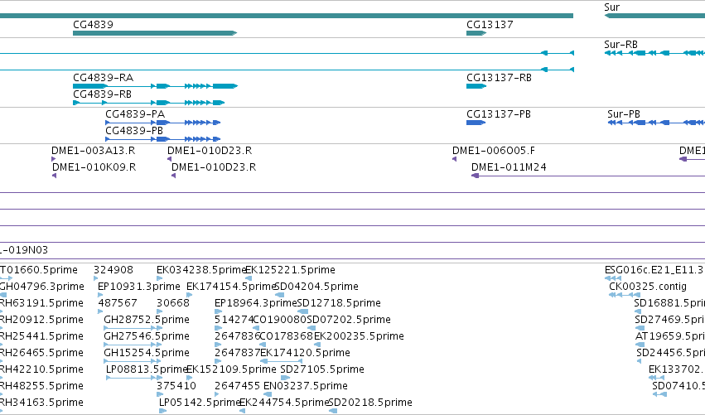Select the 30668 EST label
The height and width of the screenshot is (415, 705).
pos(173,303)
